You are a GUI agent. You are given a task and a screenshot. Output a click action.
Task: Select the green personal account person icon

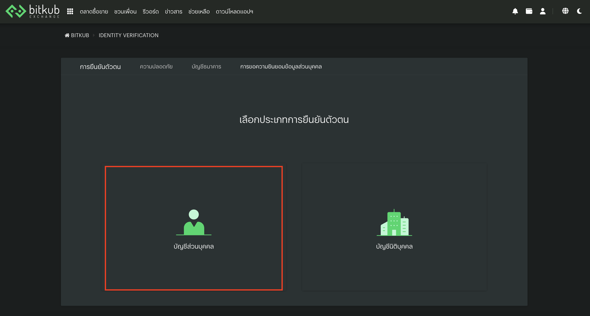point(194,222)
